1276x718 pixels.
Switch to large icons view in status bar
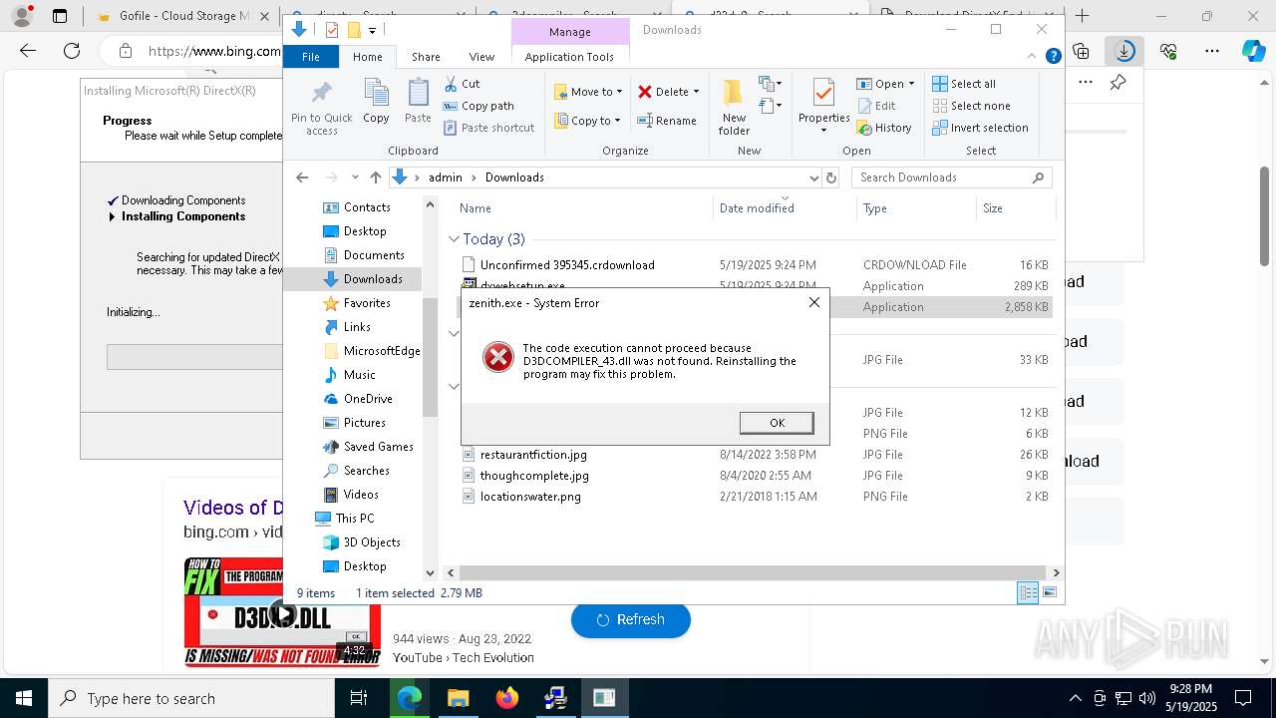pyautogui.click(x=1049, y=593)
